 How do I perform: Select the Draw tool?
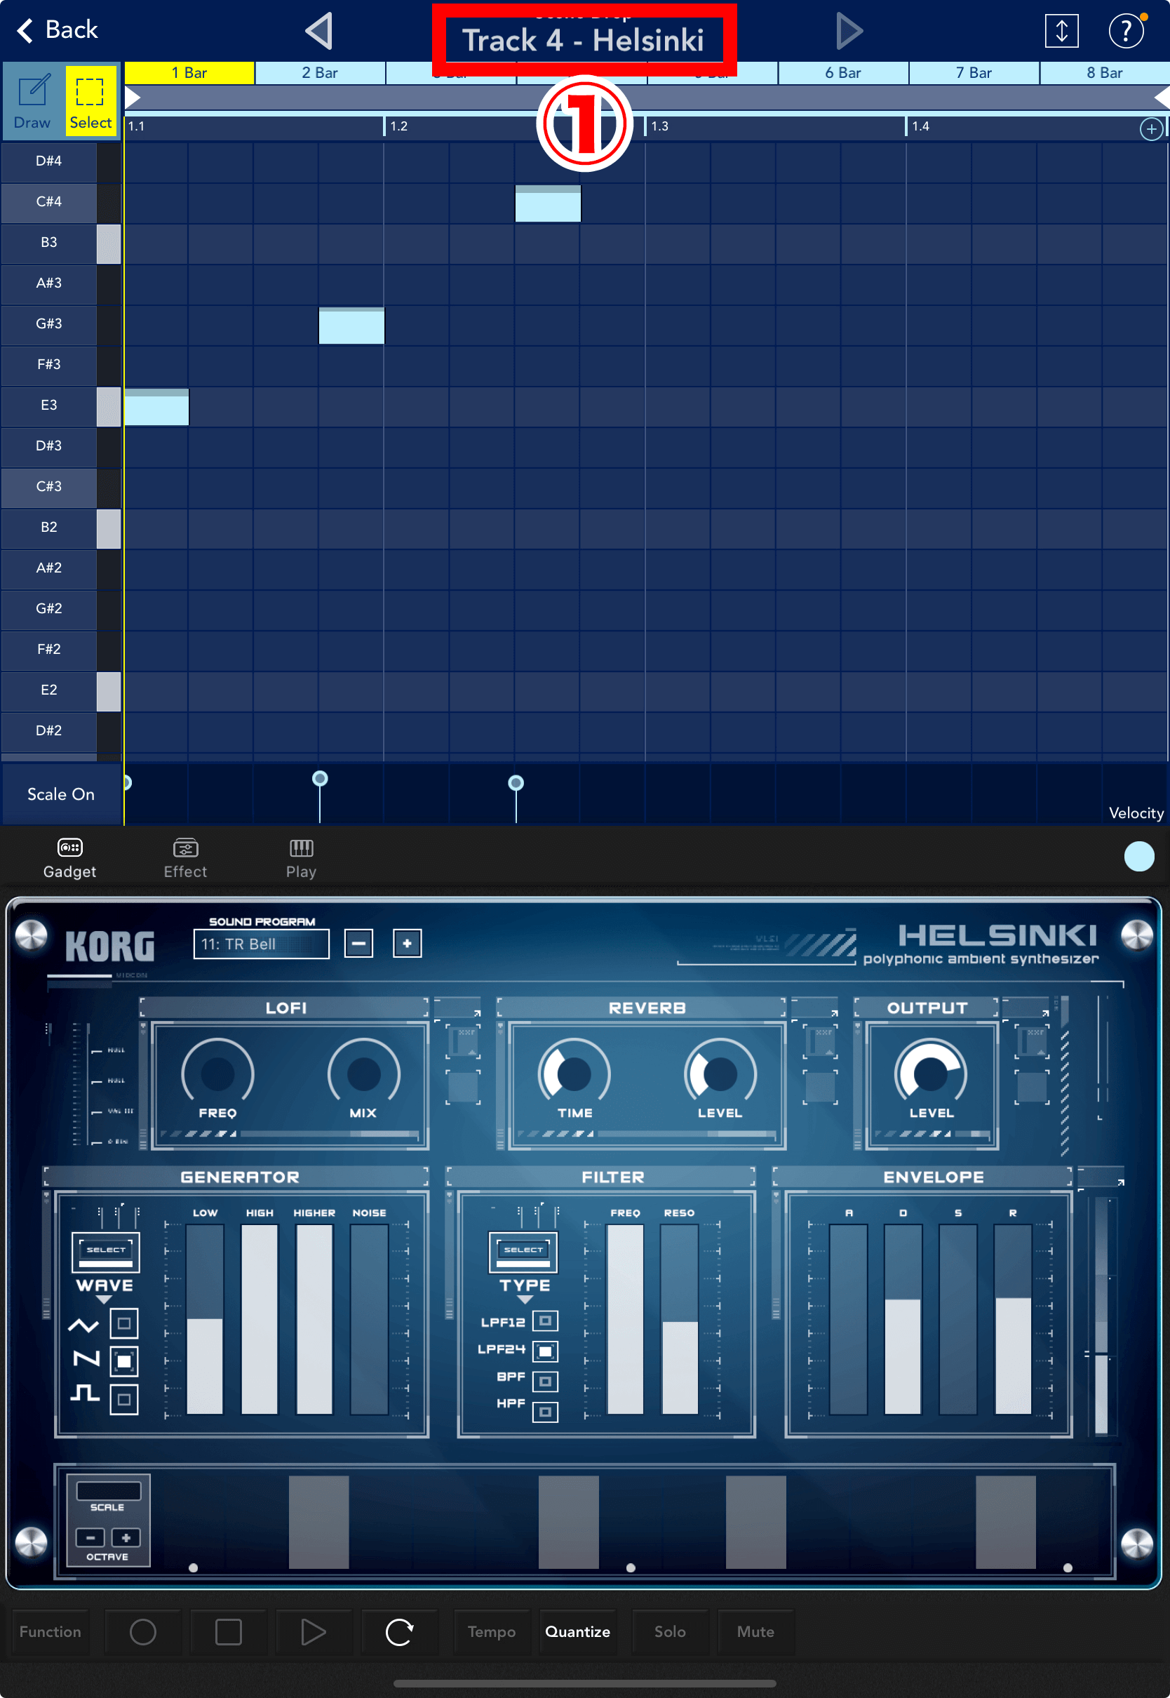32,100
